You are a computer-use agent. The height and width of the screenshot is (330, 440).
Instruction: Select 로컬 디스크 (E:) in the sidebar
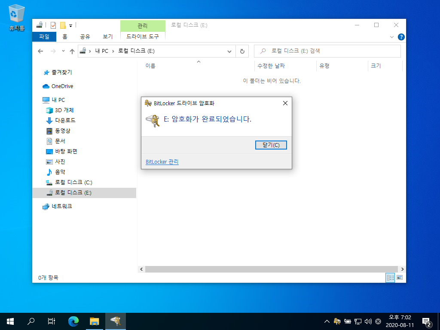coord(84,193)
